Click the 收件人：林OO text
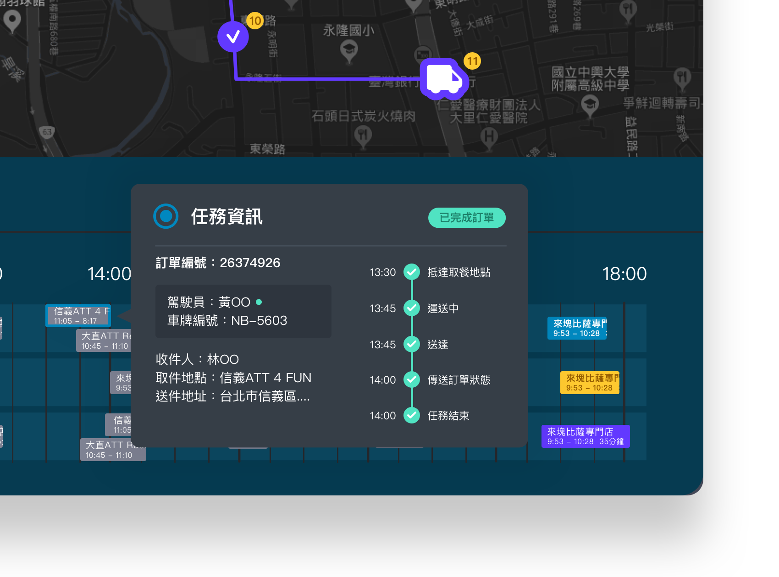779x577 pixels. [197, 359]
